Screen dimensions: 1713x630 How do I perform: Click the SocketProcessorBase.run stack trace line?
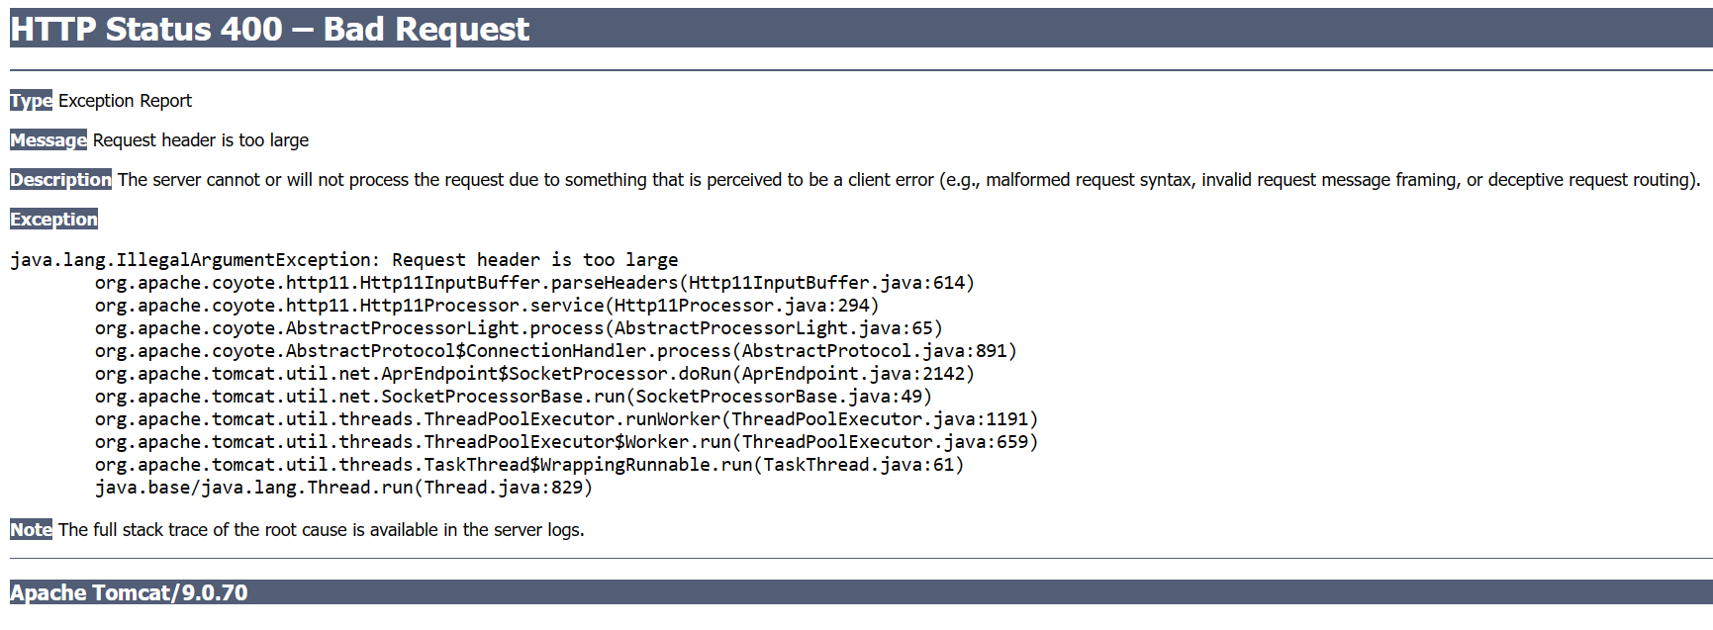[513, 397]
